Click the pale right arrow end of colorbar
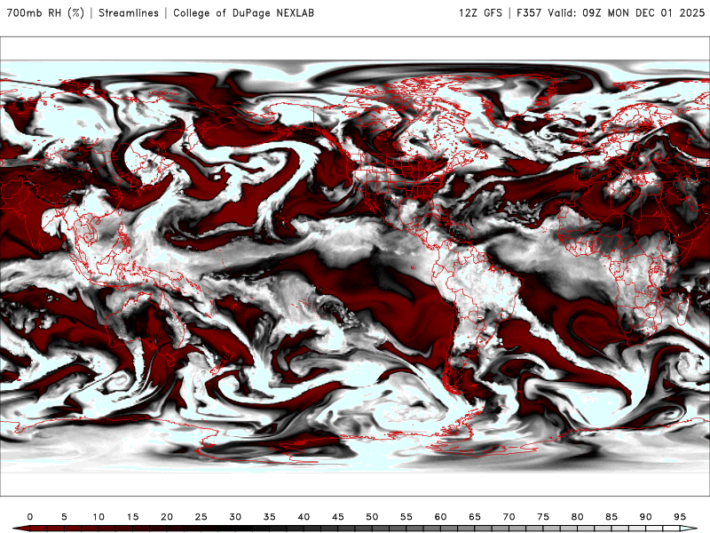 click(x=690, y=529)
